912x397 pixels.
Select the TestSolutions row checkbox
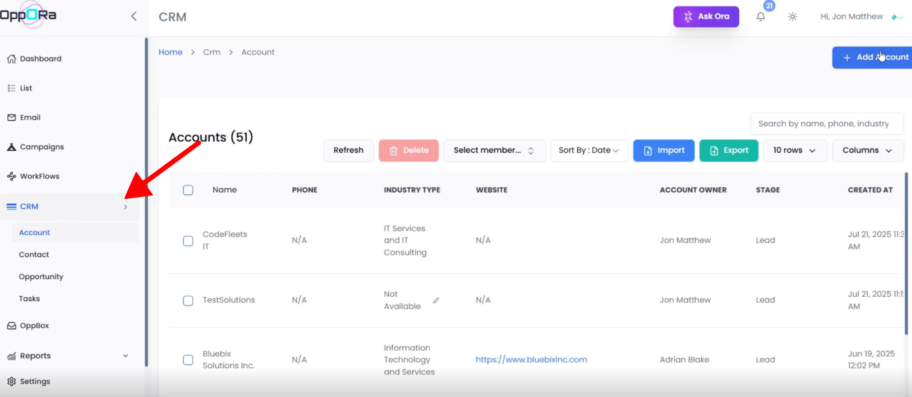[188, 300]
